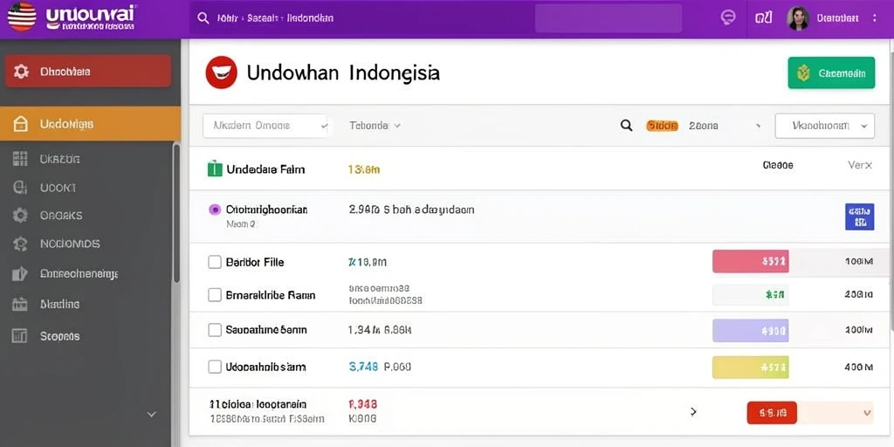Go to ORGRKS in the sidebar
Screen dimensions: 894x447
tap(61, 216)
